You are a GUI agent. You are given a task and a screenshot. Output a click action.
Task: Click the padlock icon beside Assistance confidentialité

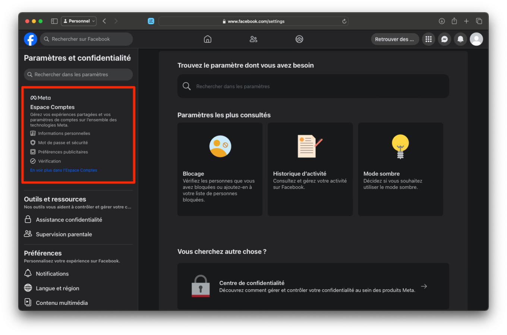tap(28, 219)
